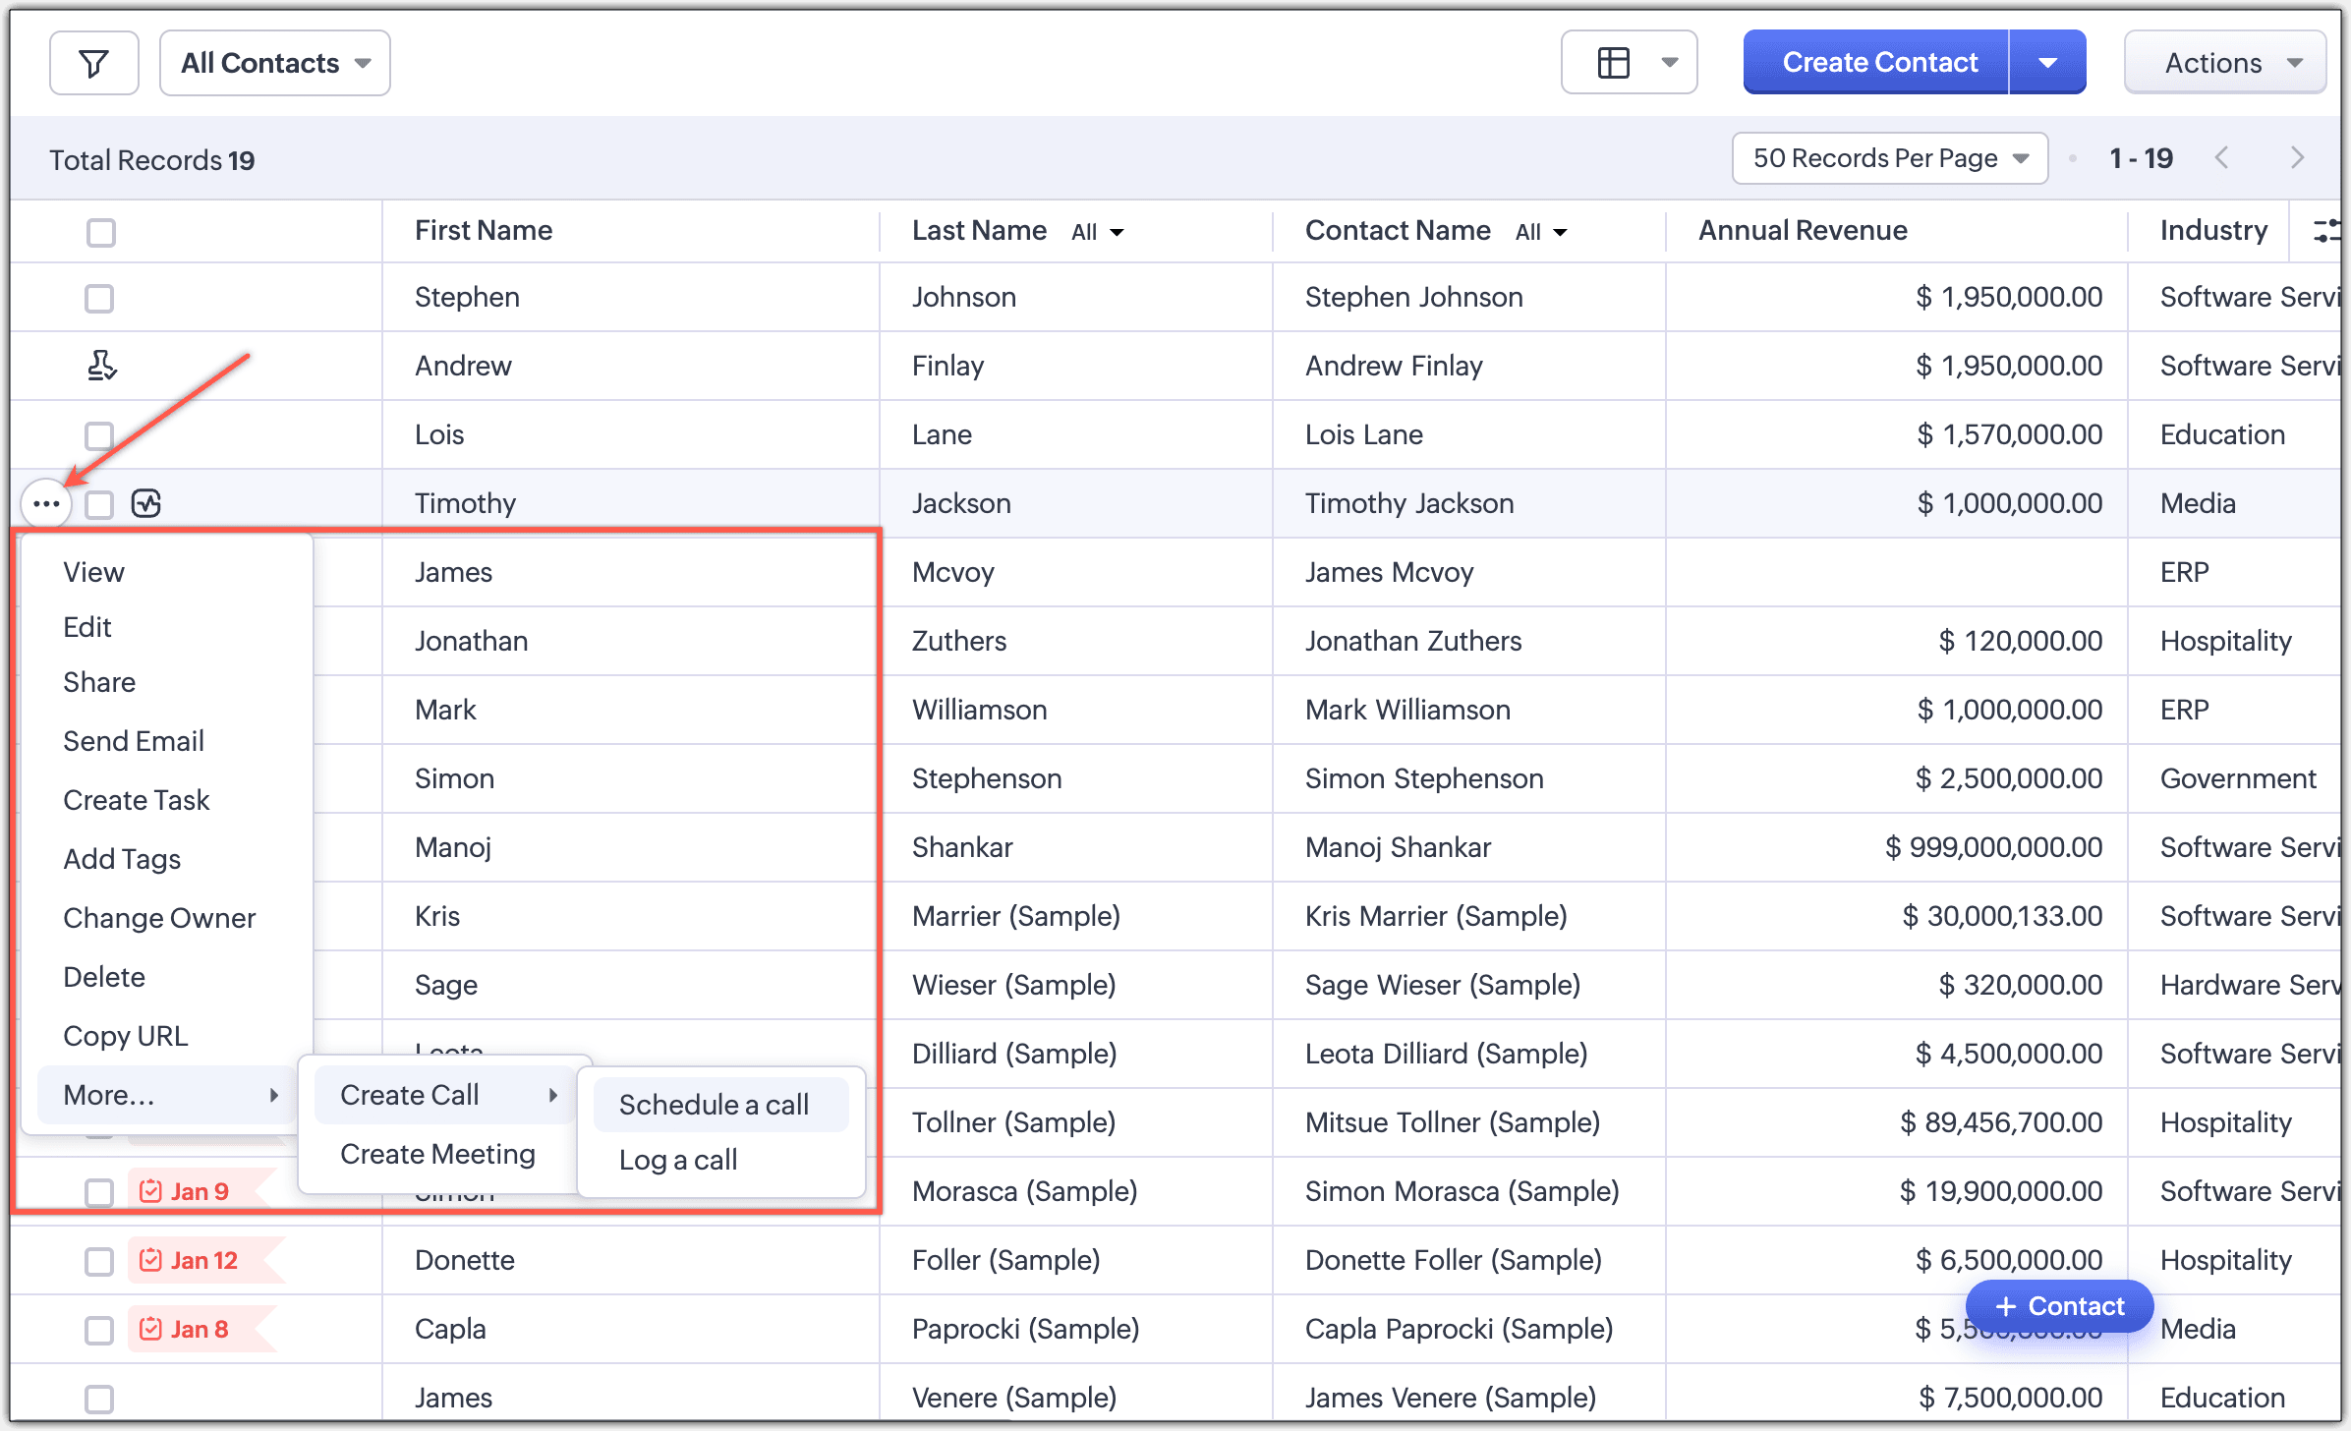Screen dimensions: 2351x1431
Task: Select the Lois Lane row checkbox
Action: (99, 435)
